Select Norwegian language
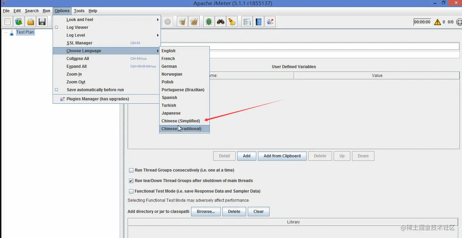The height and width of the screenshot is (238, 462). (x=184, y=74)
